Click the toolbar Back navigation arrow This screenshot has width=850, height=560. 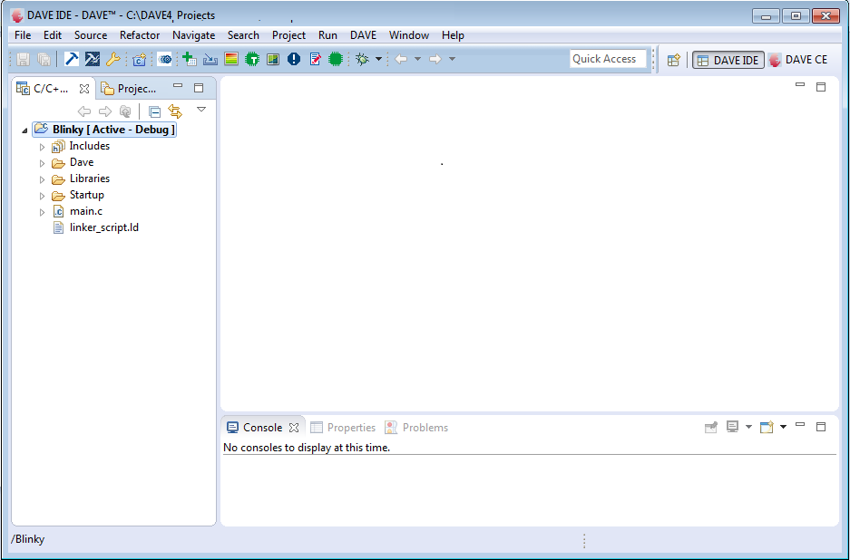pyautogui.click(x=401, y=59)
